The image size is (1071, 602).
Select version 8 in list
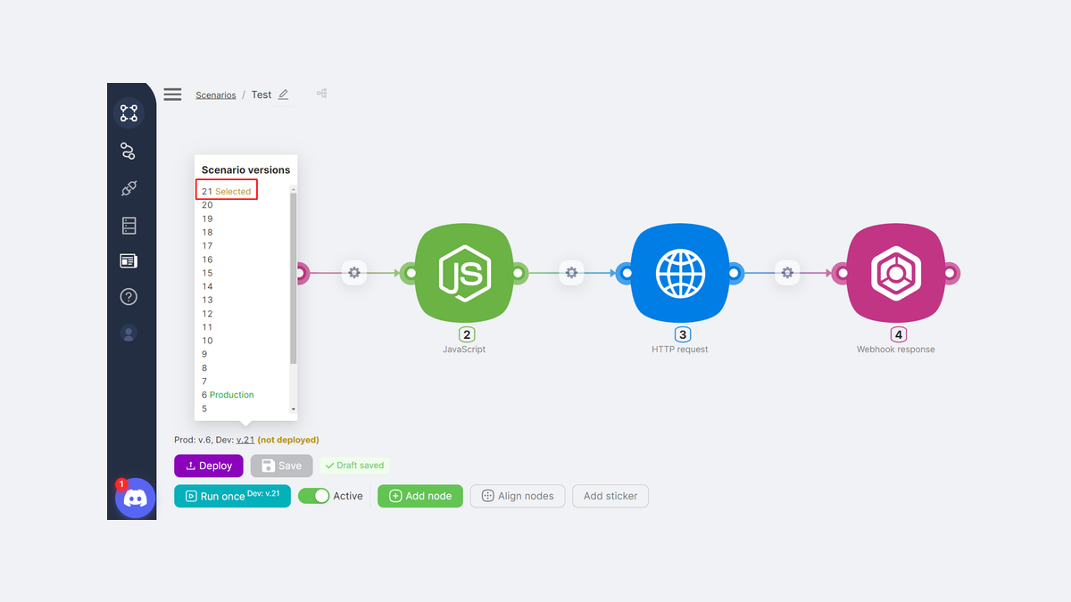click(204, 367)
